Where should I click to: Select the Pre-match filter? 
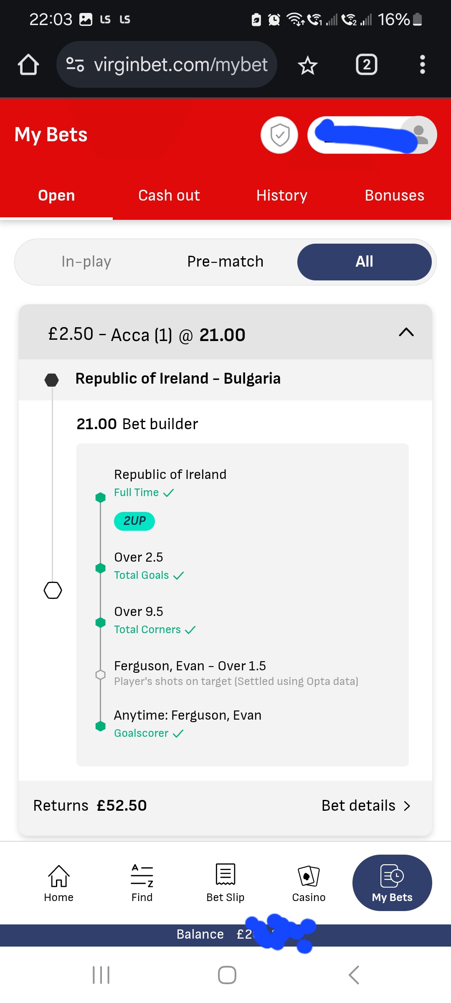(225, 262)
